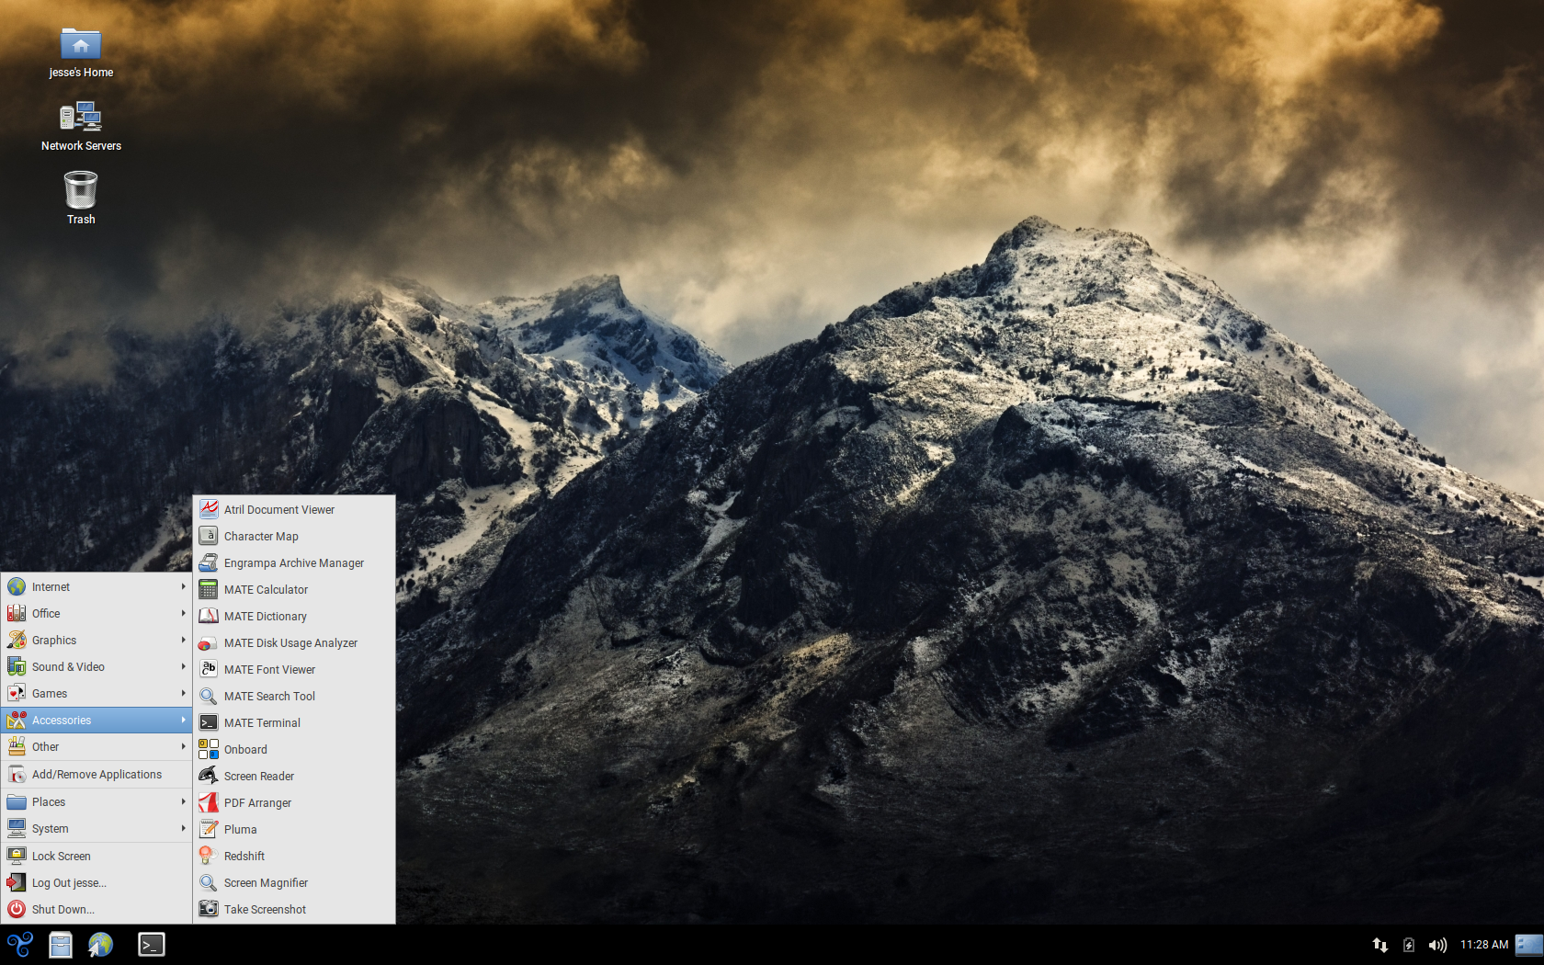1544x965 pixels.
Task: Open Character Map from Accessories
Action: point(294,537)
